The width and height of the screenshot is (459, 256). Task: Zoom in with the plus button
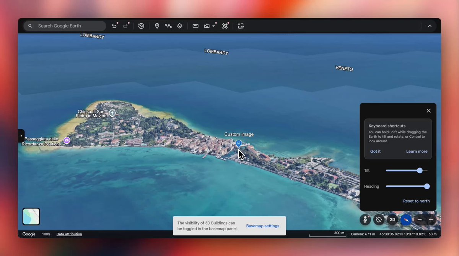(431, 220)
